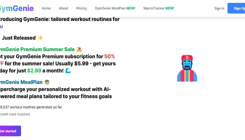Click the genie character emoji illustration
Image resolution: width=245 pixels, height=140 pixels.
(x=187, y=68)
